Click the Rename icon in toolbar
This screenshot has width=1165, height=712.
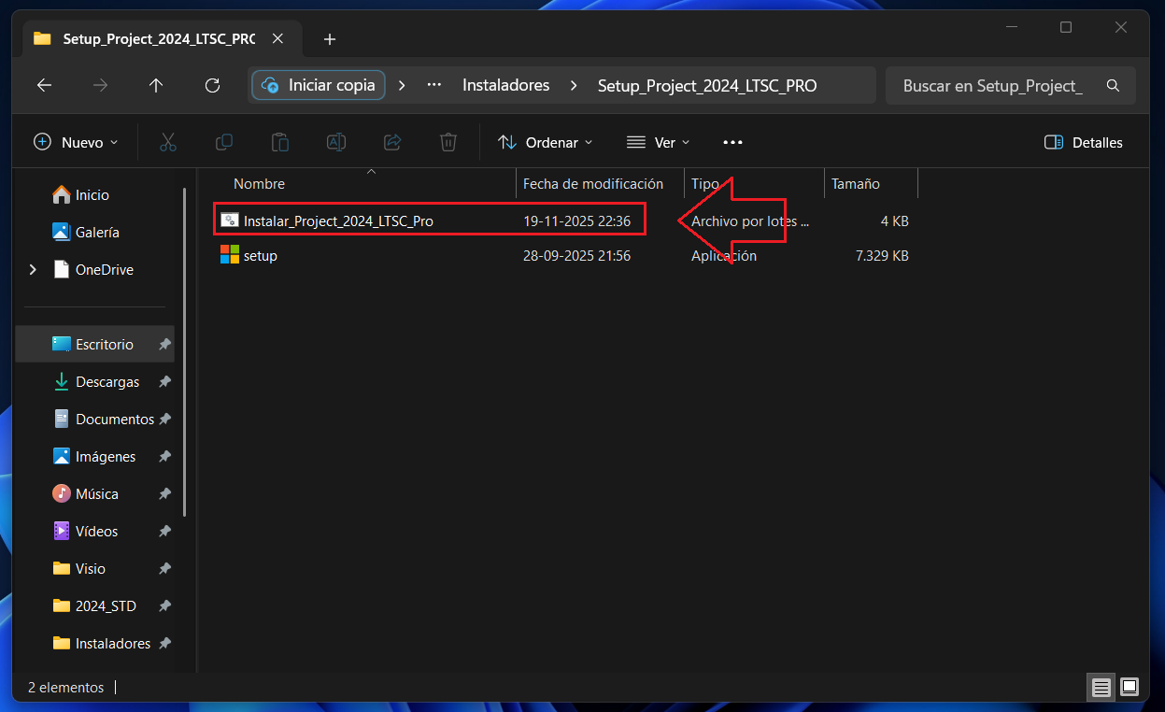coord(336,142)
